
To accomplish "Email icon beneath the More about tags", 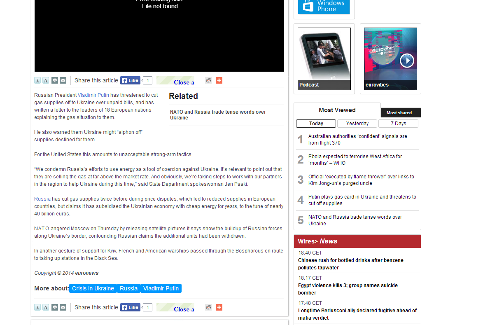I will pos(63,307).
